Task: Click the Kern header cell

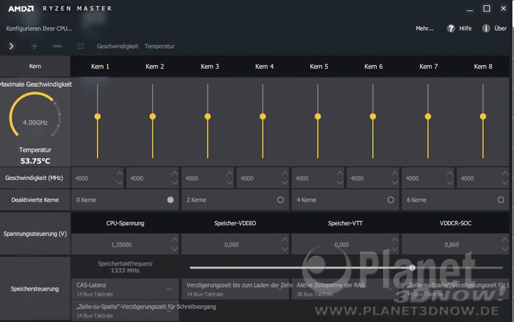Action: click(35, 66)
